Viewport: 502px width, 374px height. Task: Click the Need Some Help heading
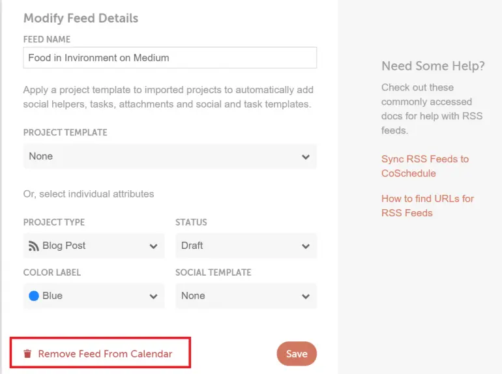click(433, 66)
